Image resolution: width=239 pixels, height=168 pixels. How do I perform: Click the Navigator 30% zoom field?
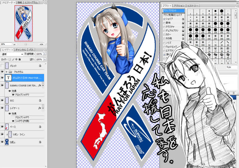[6, 44]
